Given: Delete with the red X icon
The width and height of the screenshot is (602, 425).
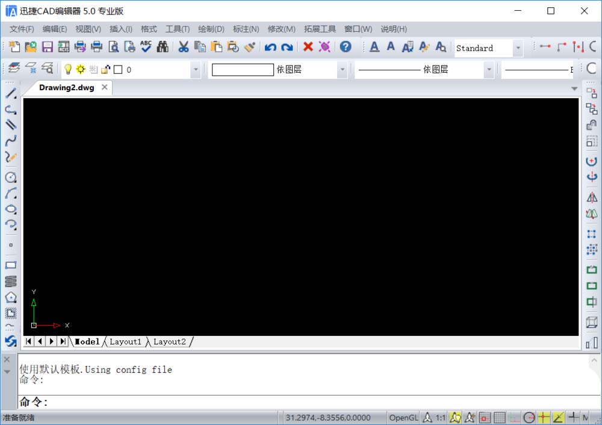Looking at the screenshot, I should 308,47.
